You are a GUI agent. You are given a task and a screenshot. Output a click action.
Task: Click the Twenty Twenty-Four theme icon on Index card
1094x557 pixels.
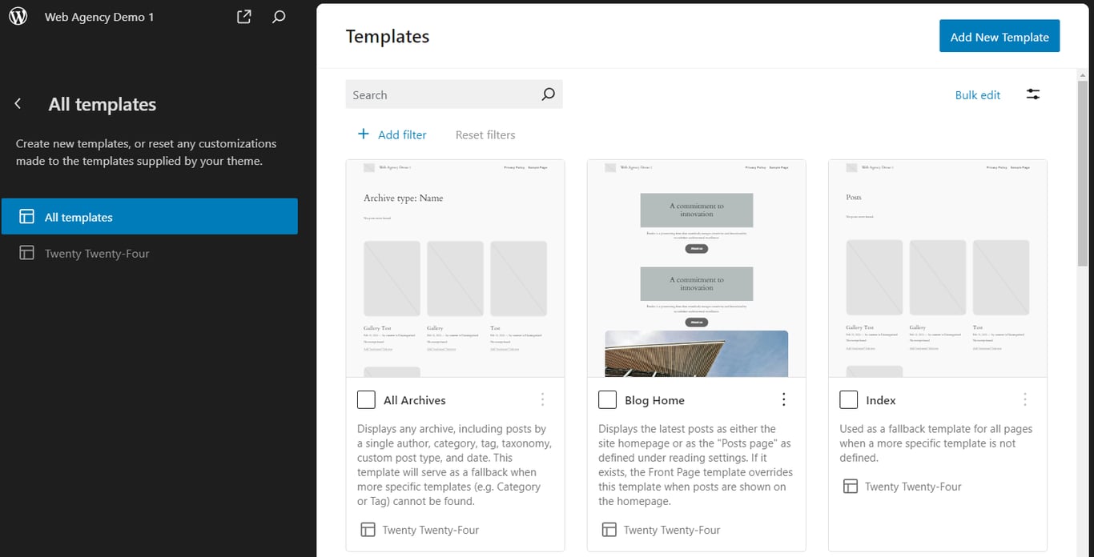(850, 486)
